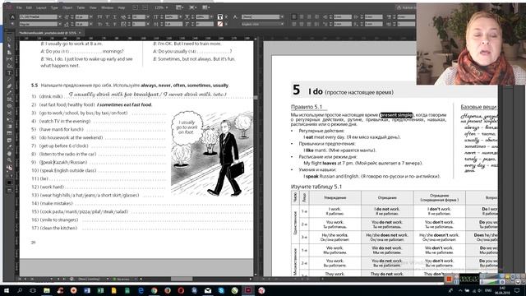This screenshot has height=296, width=526.
Task: Open the Window menu
Action: coord(107,7)
